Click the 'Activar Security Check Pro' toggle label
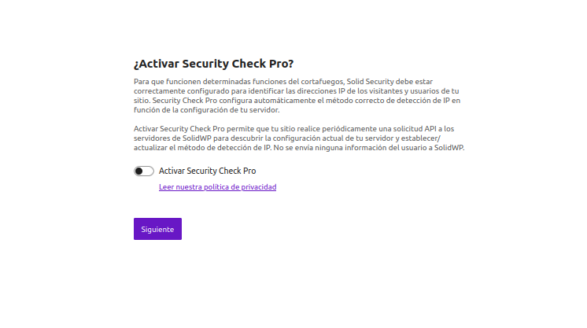The width and height of the screenshot is (587, 328). click(207, 171)
